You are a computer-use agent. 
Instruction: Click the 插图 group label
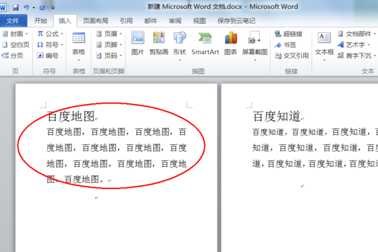point(198,71)
